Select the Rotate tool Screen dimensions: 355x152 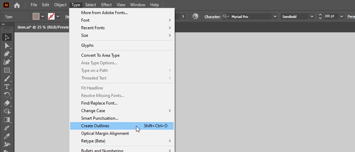click(7, 95)
